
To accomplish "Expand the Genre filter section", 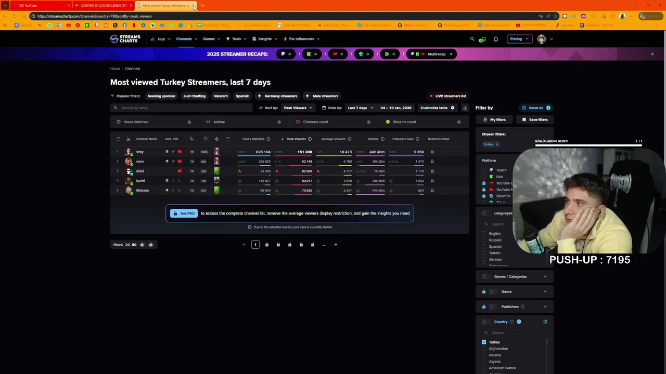I will [545, 291].
